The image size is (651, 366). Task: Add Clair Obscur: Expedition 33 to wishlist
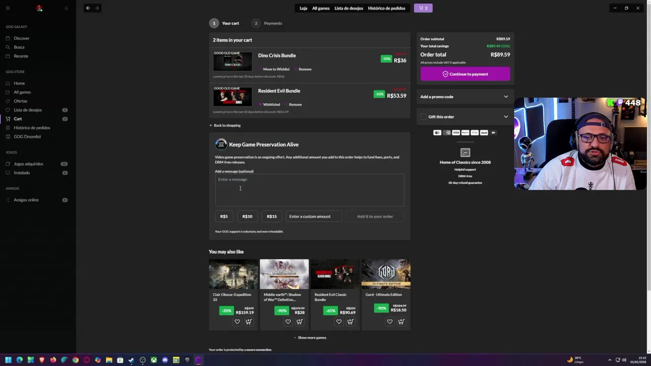tap(237, 322)
